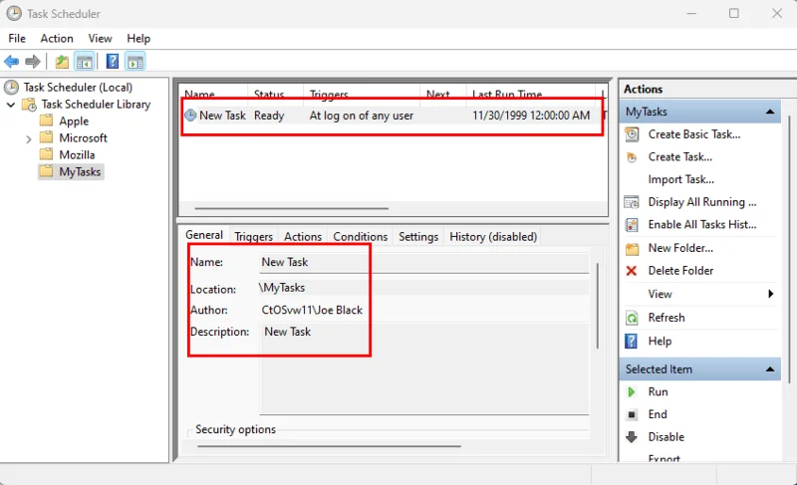
Task: Click the Up One Level folder icon
Action: tap(62, 62)
